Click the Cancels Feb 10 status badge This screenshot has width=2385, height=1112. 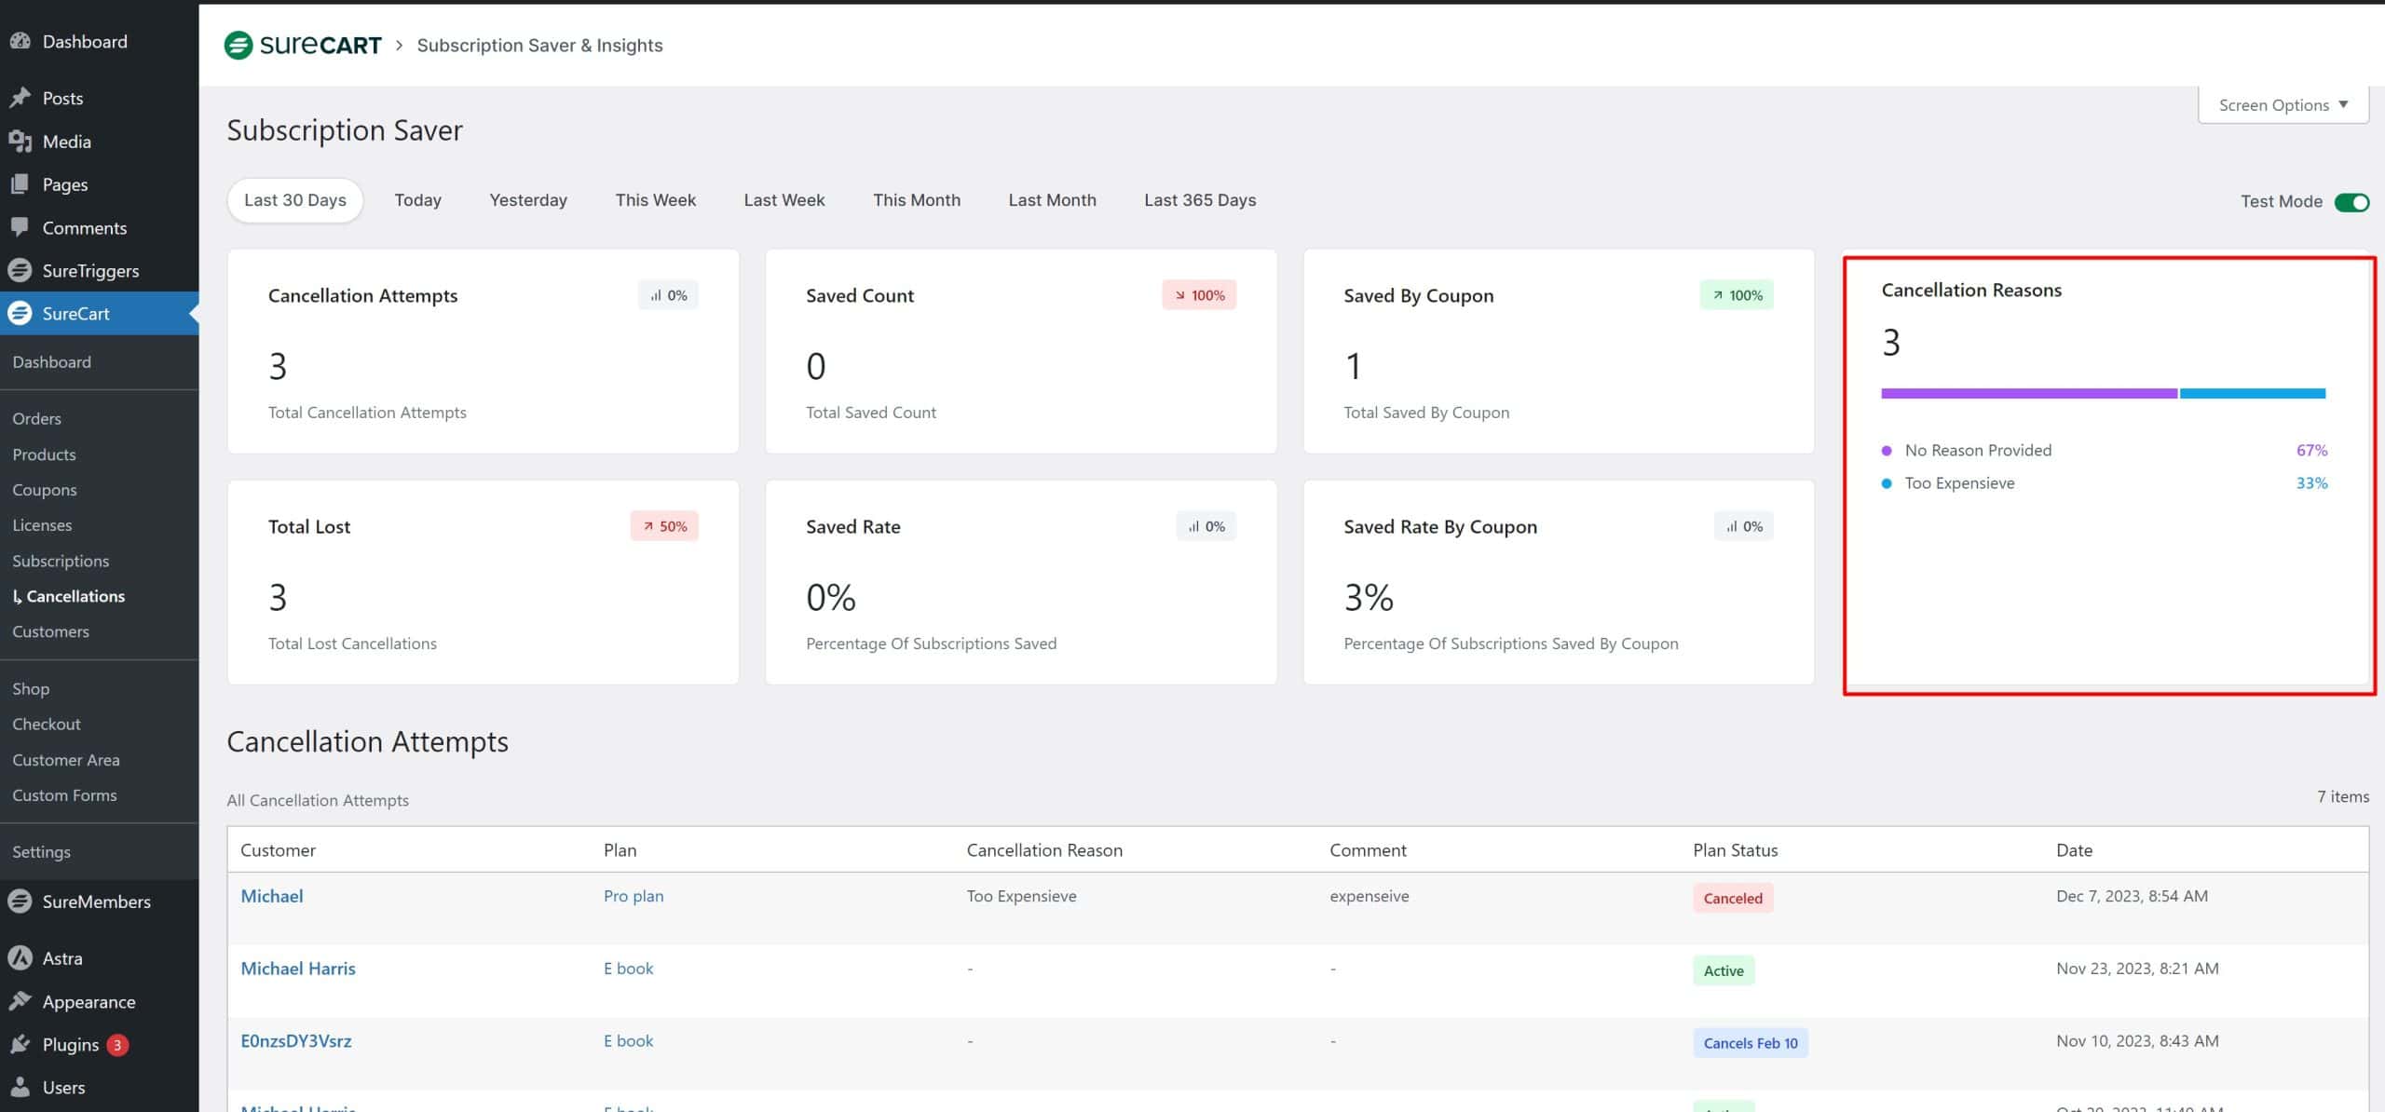tap(1750, 1043)
